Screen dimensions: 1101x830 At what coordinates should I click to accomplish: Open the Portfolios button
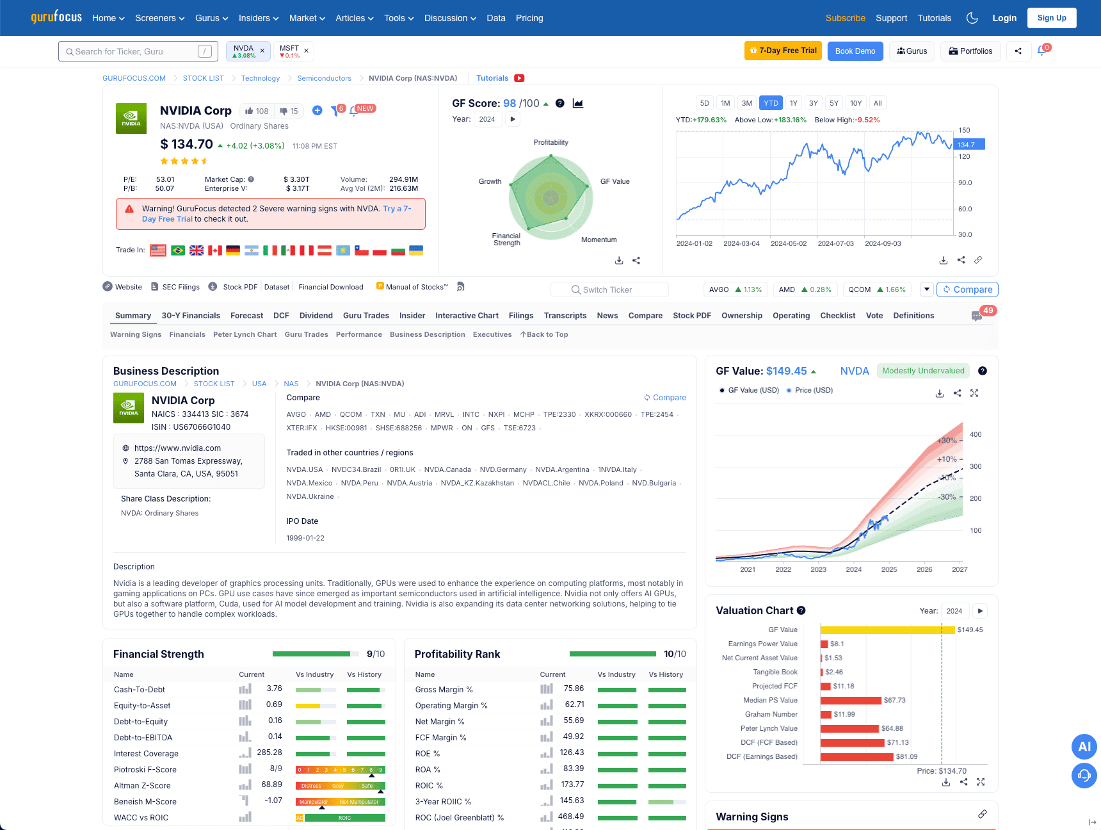tap(970, 51)
